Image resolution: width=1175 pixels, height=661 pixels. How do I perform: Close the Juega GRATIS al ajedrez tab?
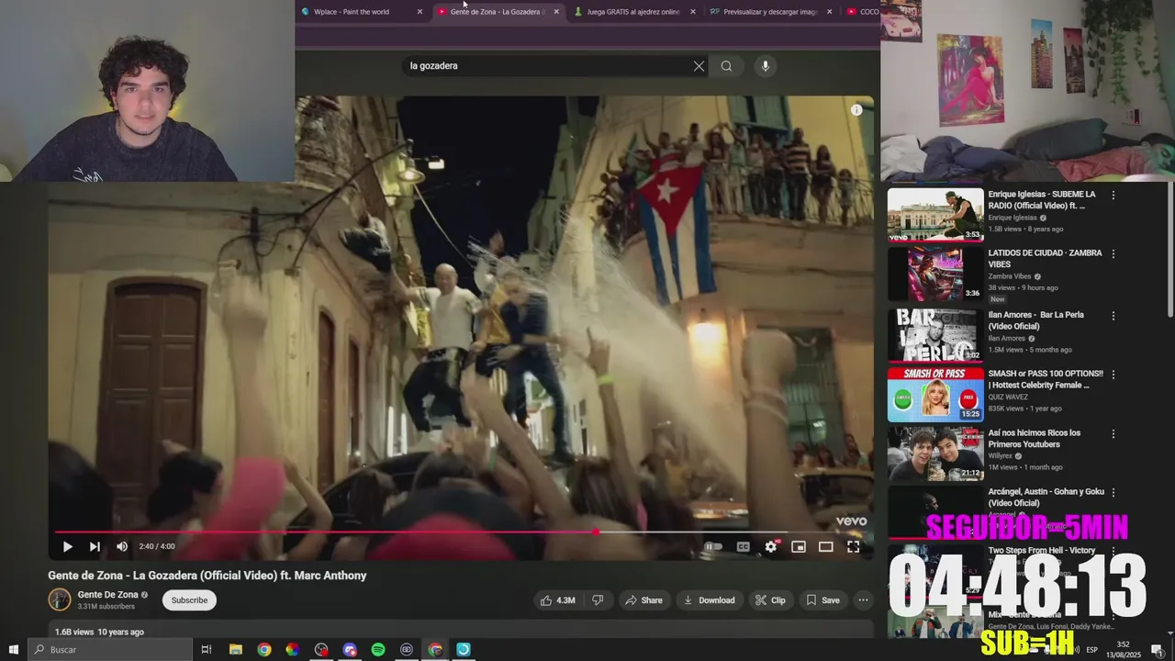[x=692, y=12]
